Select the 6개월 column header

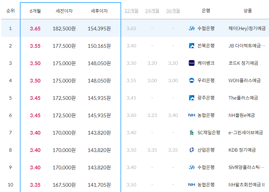[35, 11]
